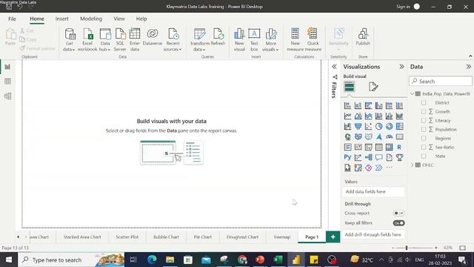Click the Quick measure button
This screenshot has width=474, height=267.
point(313,40)
